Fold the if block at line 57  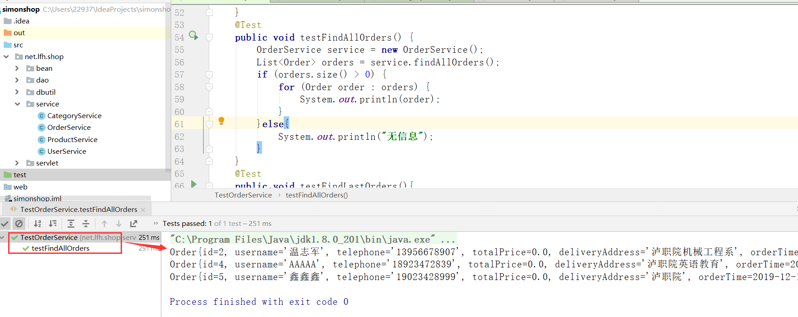[209, 74]
